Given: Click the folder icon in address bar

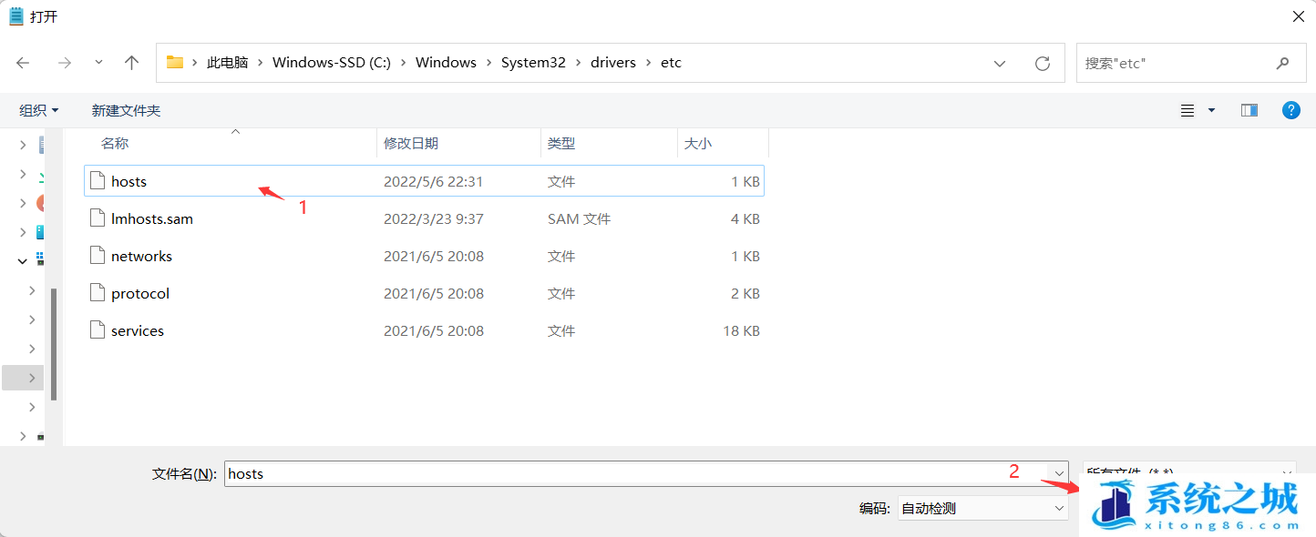Looking at the screenshot, I should 175,63.
